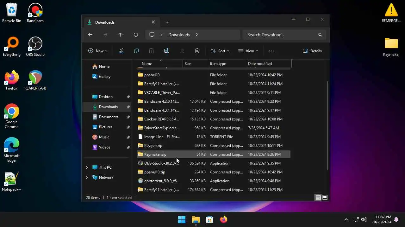Sort by Item type column header
Viewport: 405px width, 227px height.
227,64
